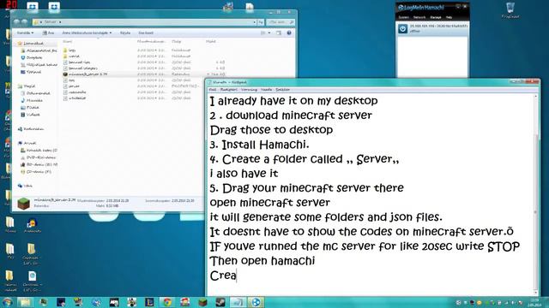
Task: Toggle the Explorer preview pane icon
Action: 279,33
